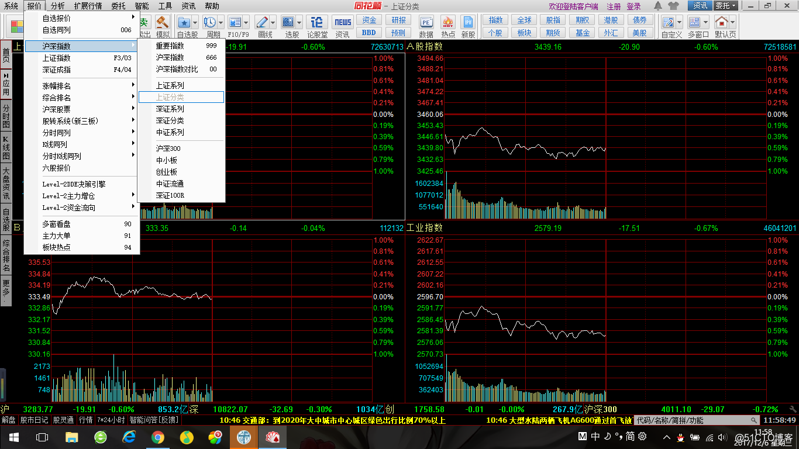Open the 资讯 NEWS toolbar icon
The image size is (799, 449).
pyautogui.click(x=343, y=22)
